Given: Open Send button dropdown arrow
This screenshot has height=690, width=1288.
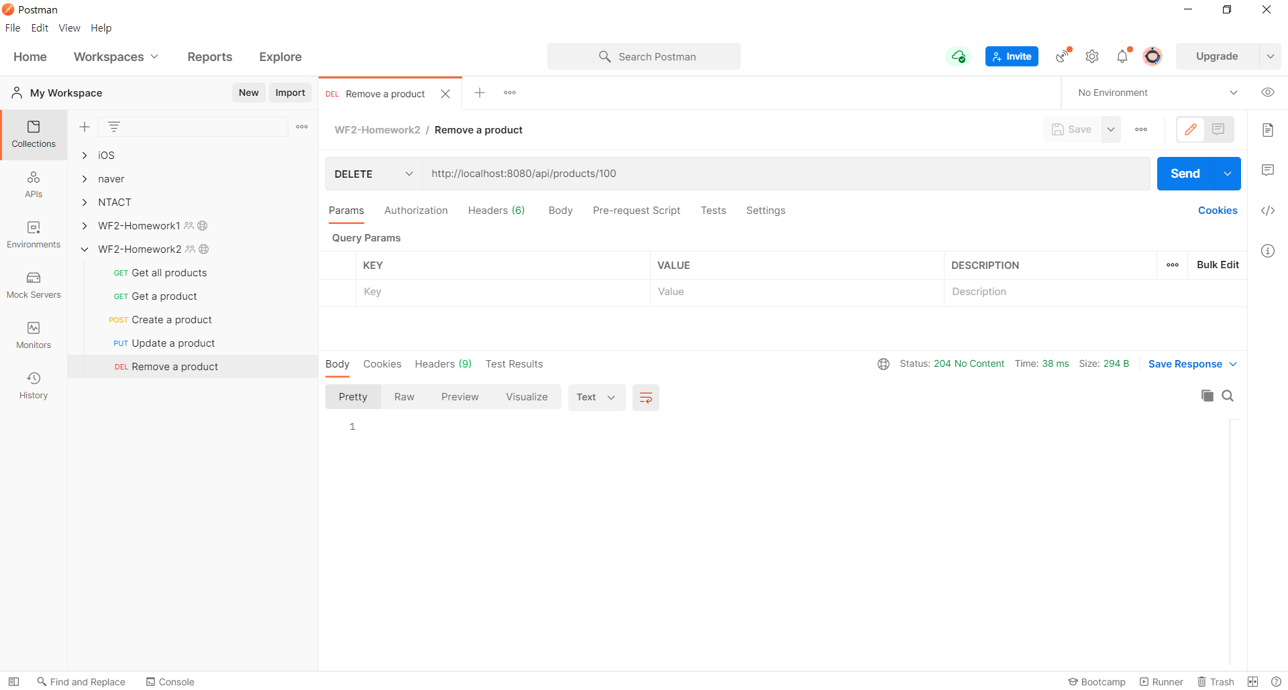Looking at the screenshot, I should pos(1228,174).
